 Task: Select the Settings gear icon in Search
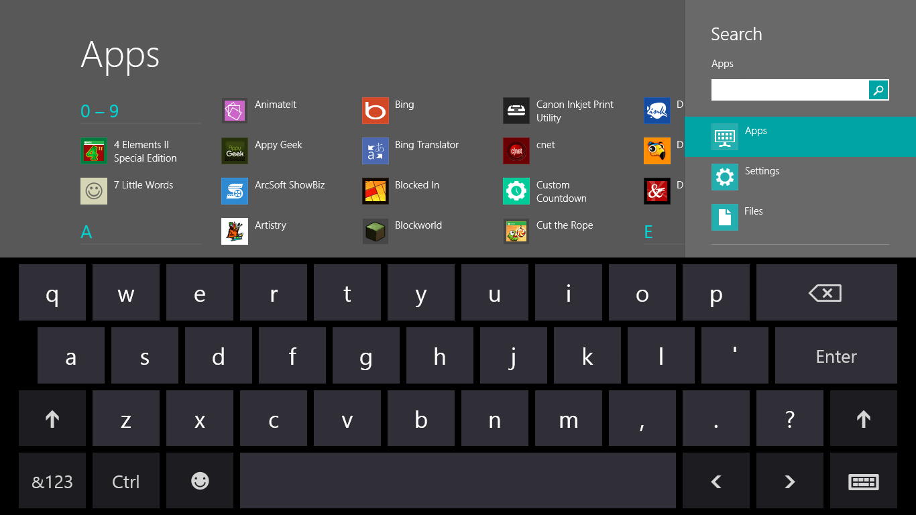click(x=725, y=177)
